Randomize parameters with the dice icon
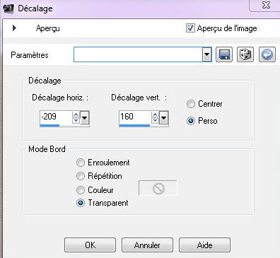 (245, 54)
